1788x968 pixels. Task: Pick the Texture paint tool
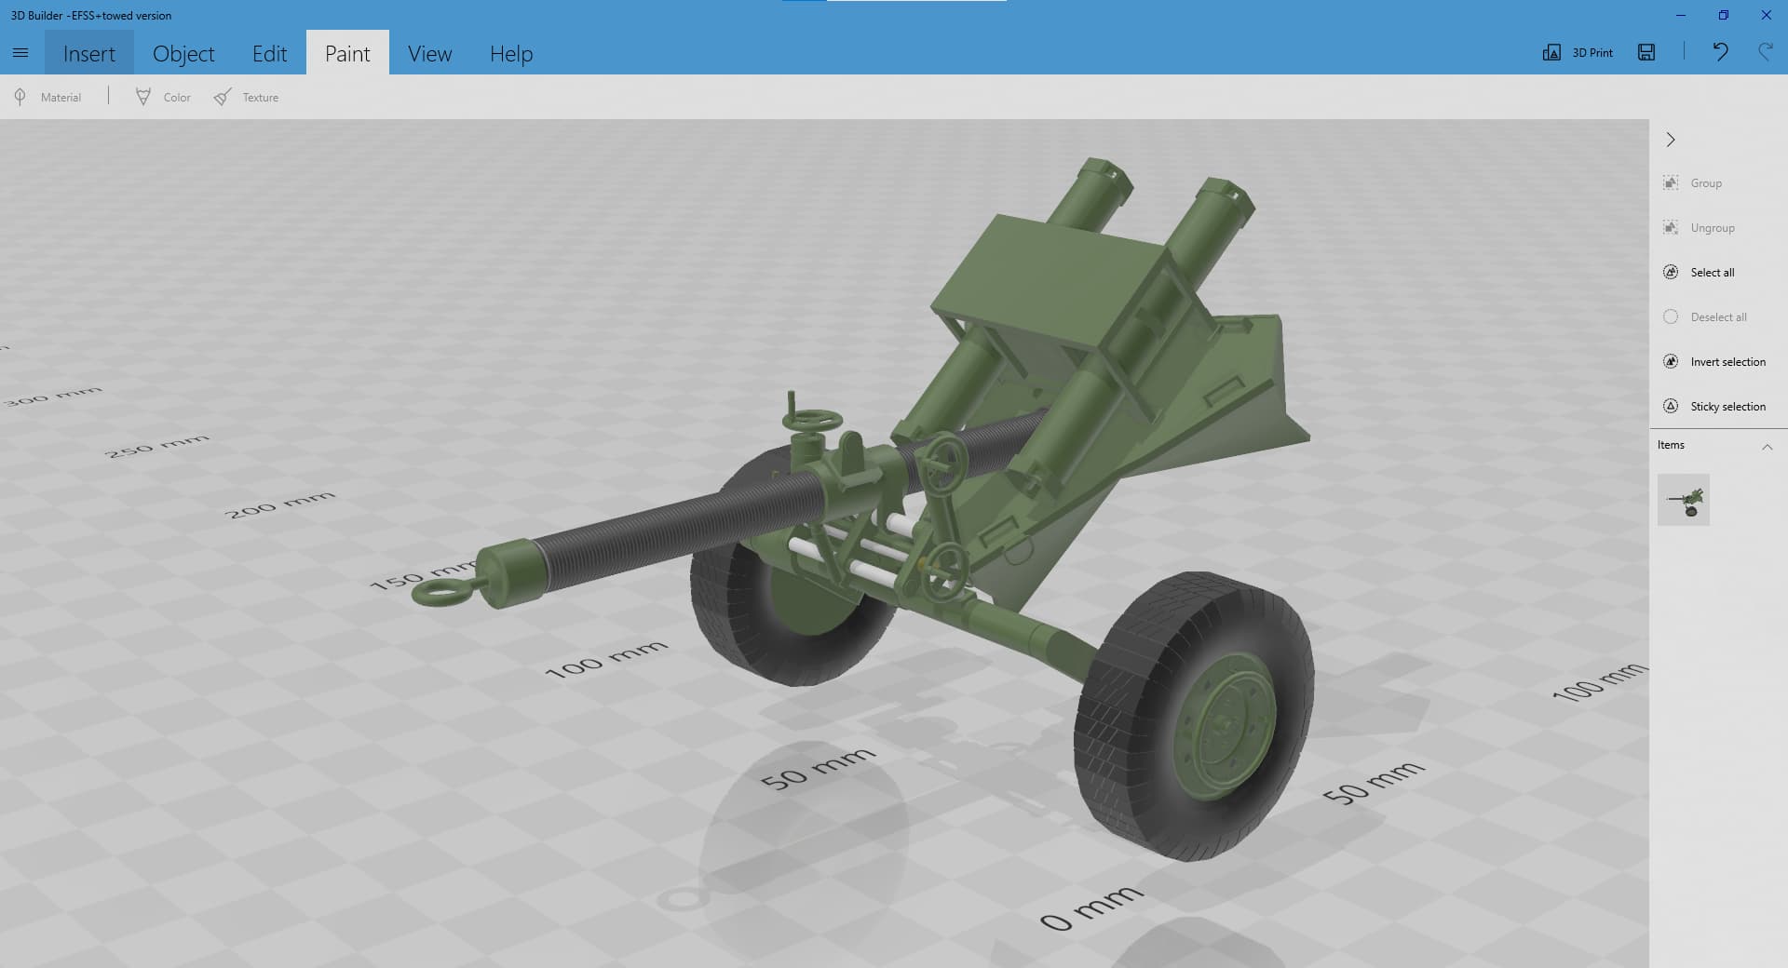[x=247, y=98]
